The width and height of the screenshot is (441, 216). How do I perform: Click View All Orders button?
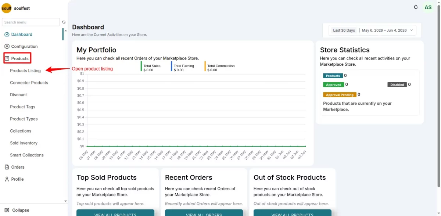coord(204,213)
